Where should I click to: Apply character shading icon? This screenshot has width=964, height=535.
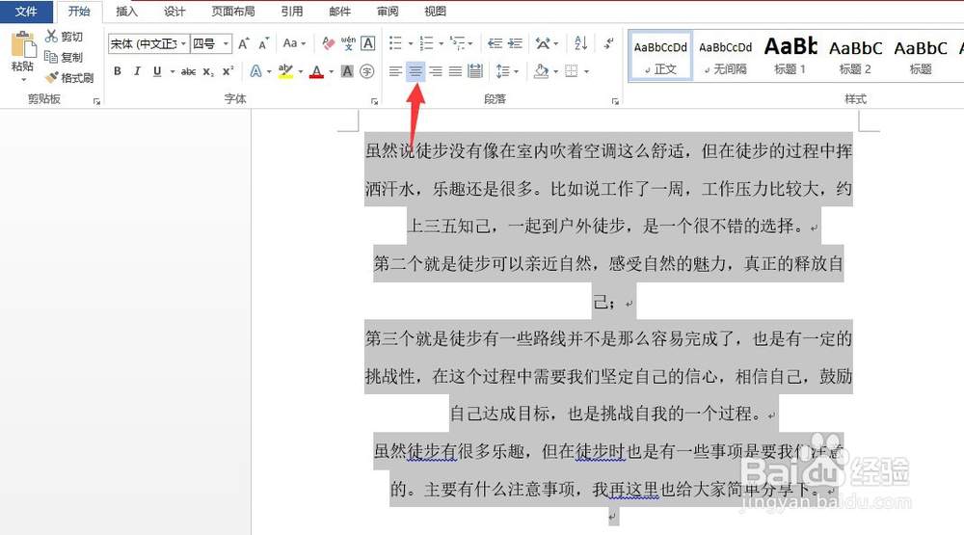347,72
